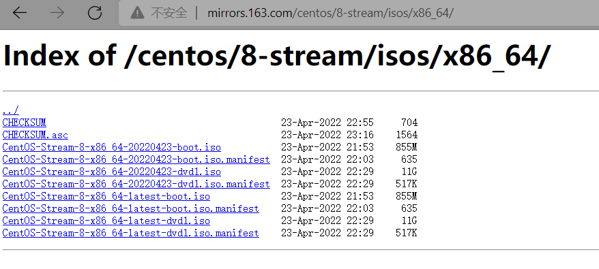Image resolution: width=599 pixels, height=269 pixels.
Task: Click the 855M size of latest-boot.iso
Action: click(x=407, y=196)
